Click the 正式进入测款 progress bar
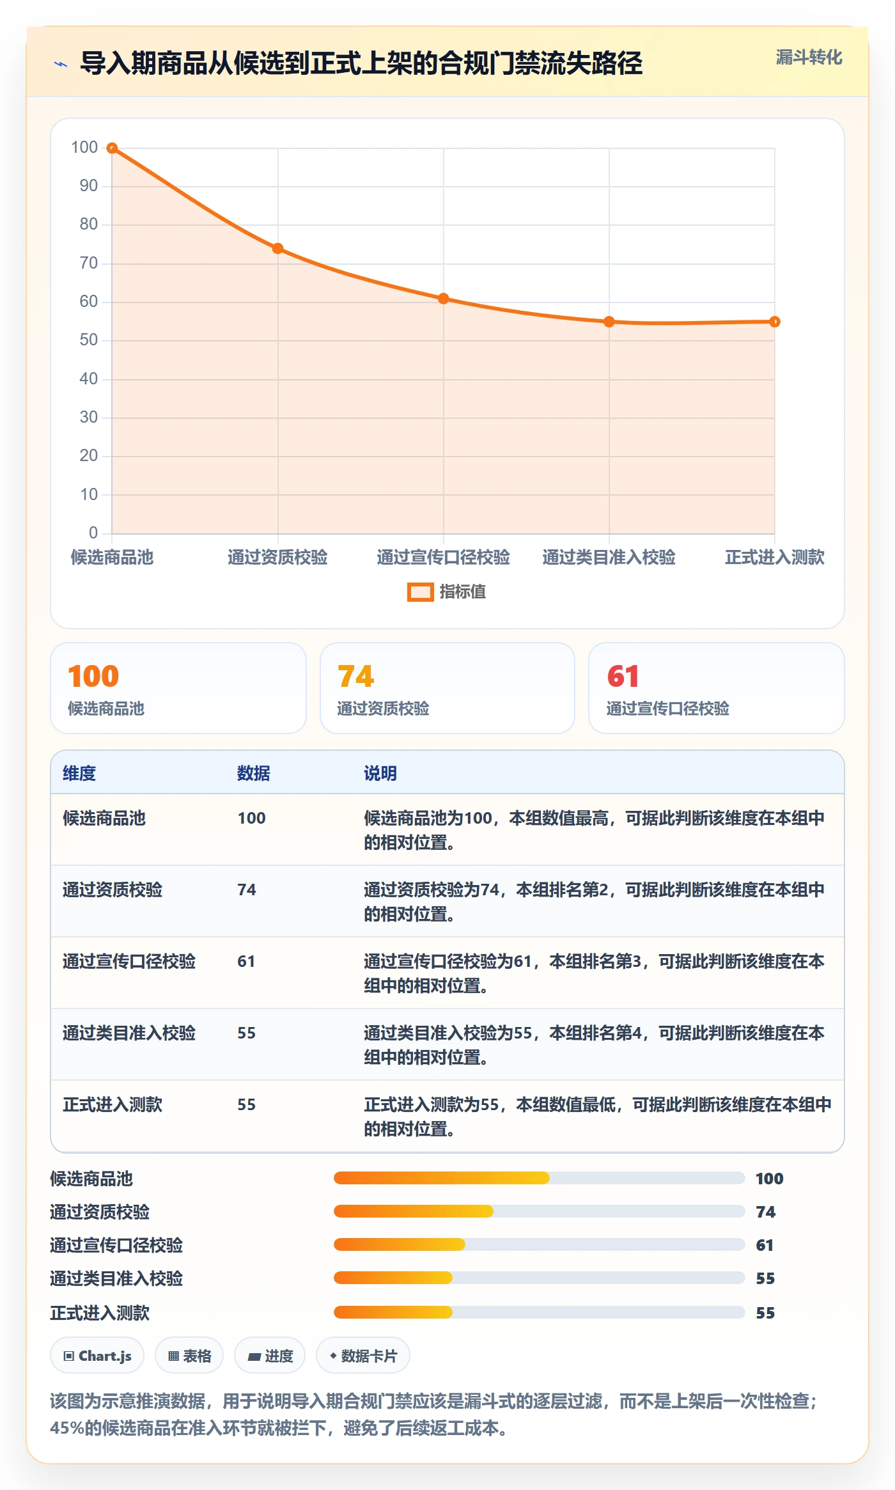This screenshot has width=895, height=1490. pyautogui.click(x=540, y=1312)
